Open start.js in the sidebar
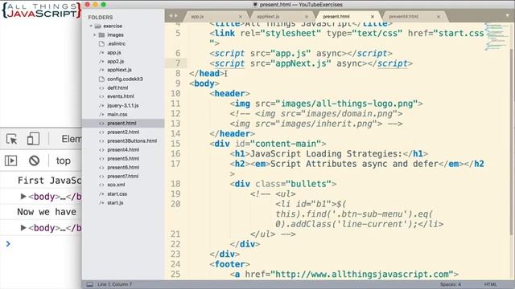The width and height of the screenshot is (515, 289). (x=115, y=203)
